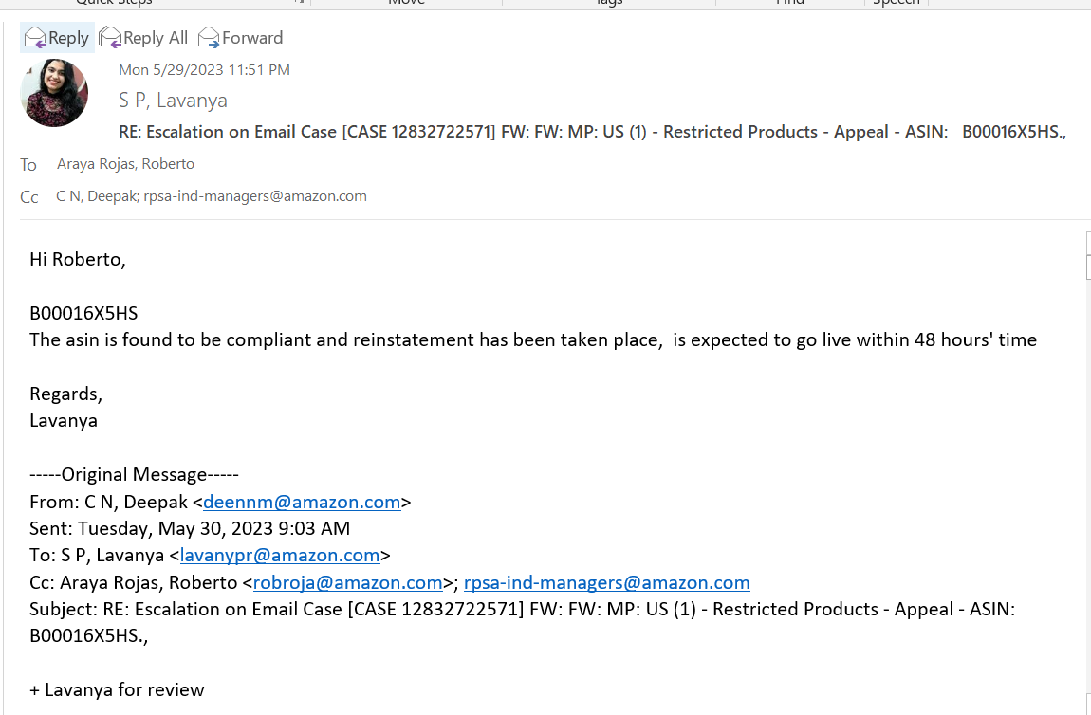Select rpsa-ind-managers address in Cc header
1091x715 pixels.
255,196
